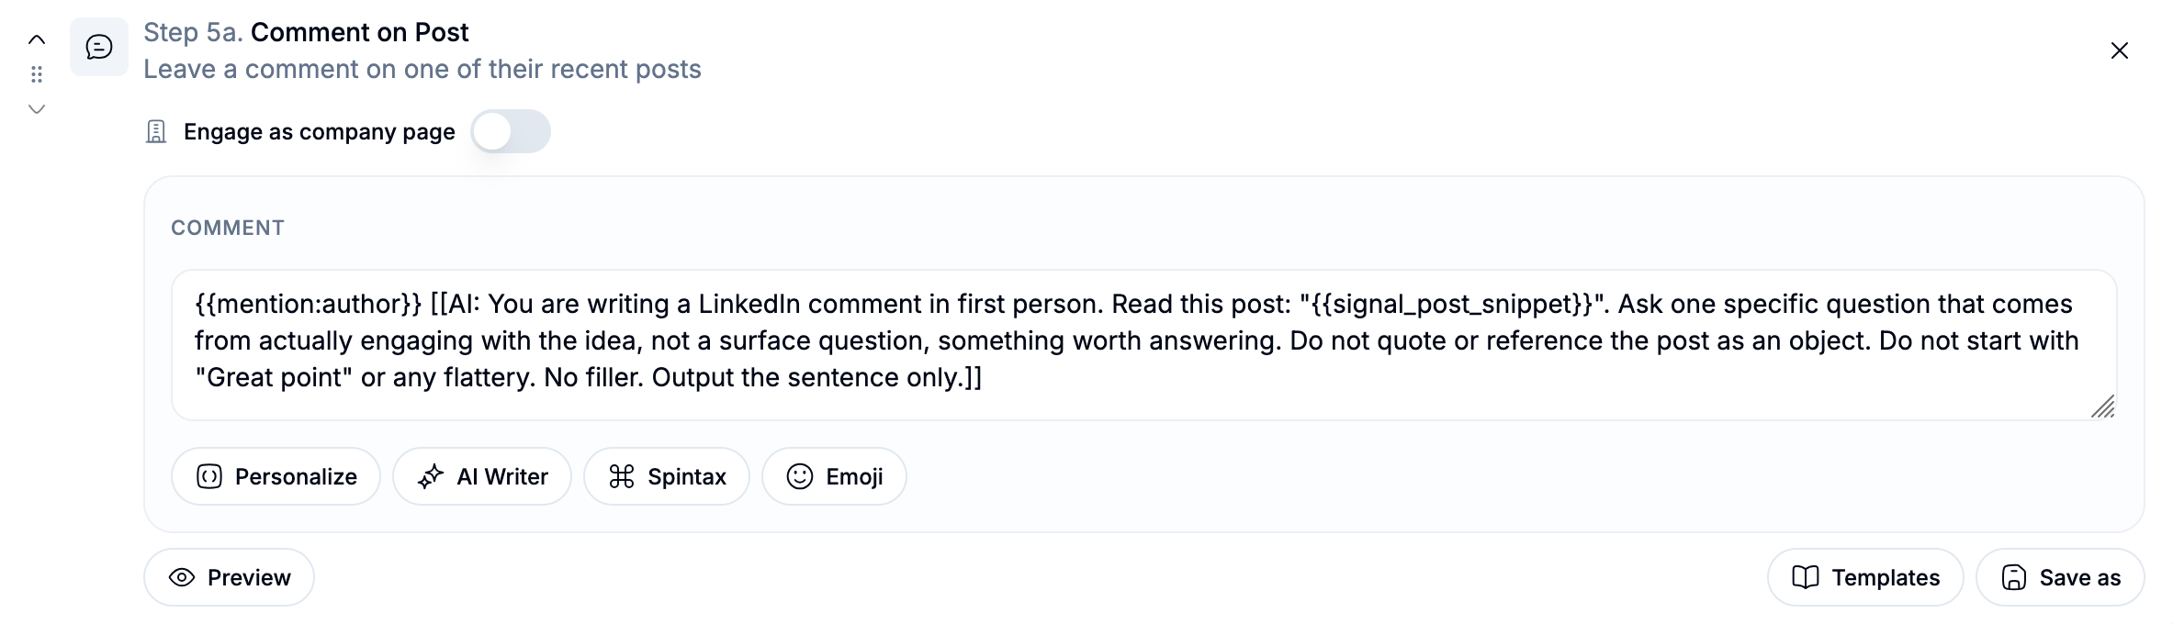Screen dimensions: 2173x624
Task: Click the drag handle dots icon
Action: coord(37,74)
